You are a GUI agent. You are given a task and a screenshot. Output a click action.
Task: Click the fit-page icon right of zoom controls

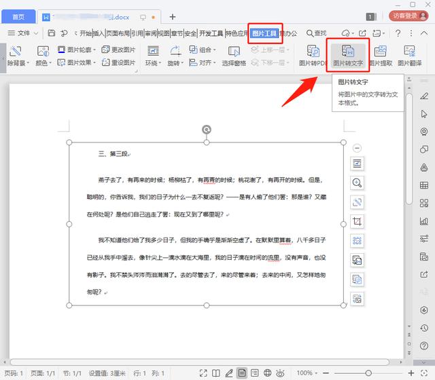pos(424,373)
